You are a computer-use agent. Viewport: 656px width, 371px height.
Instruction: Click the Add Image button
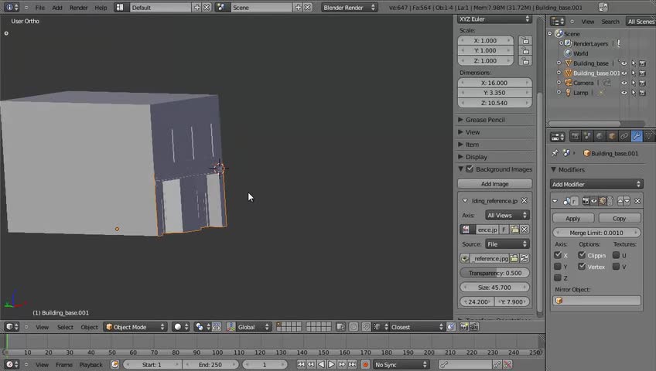494,184
